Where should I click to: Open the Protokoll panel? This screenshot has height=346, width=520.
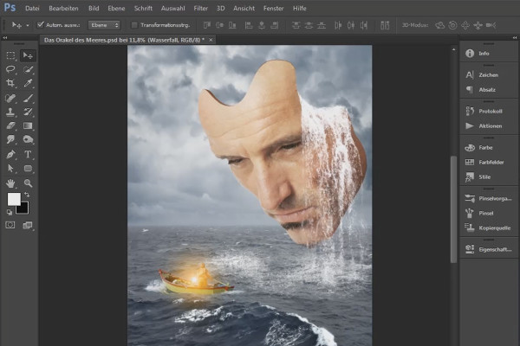coord(489,112)
